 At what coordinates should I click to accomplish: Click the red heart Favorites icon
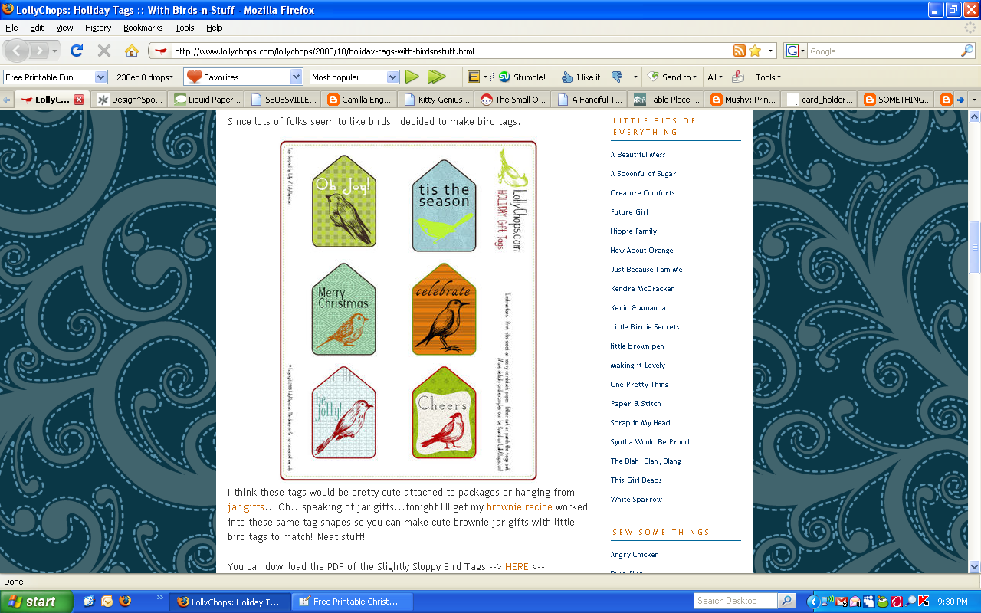[194, 77]
